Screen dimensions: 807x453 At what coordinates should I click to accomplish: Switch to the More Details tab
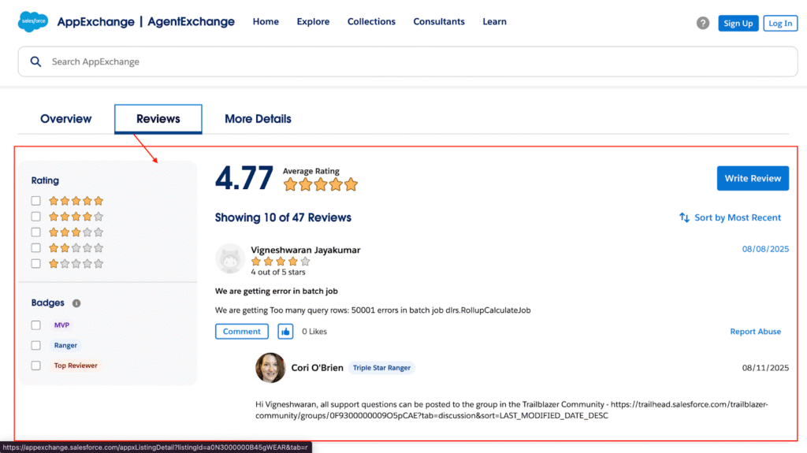(258, 119)
